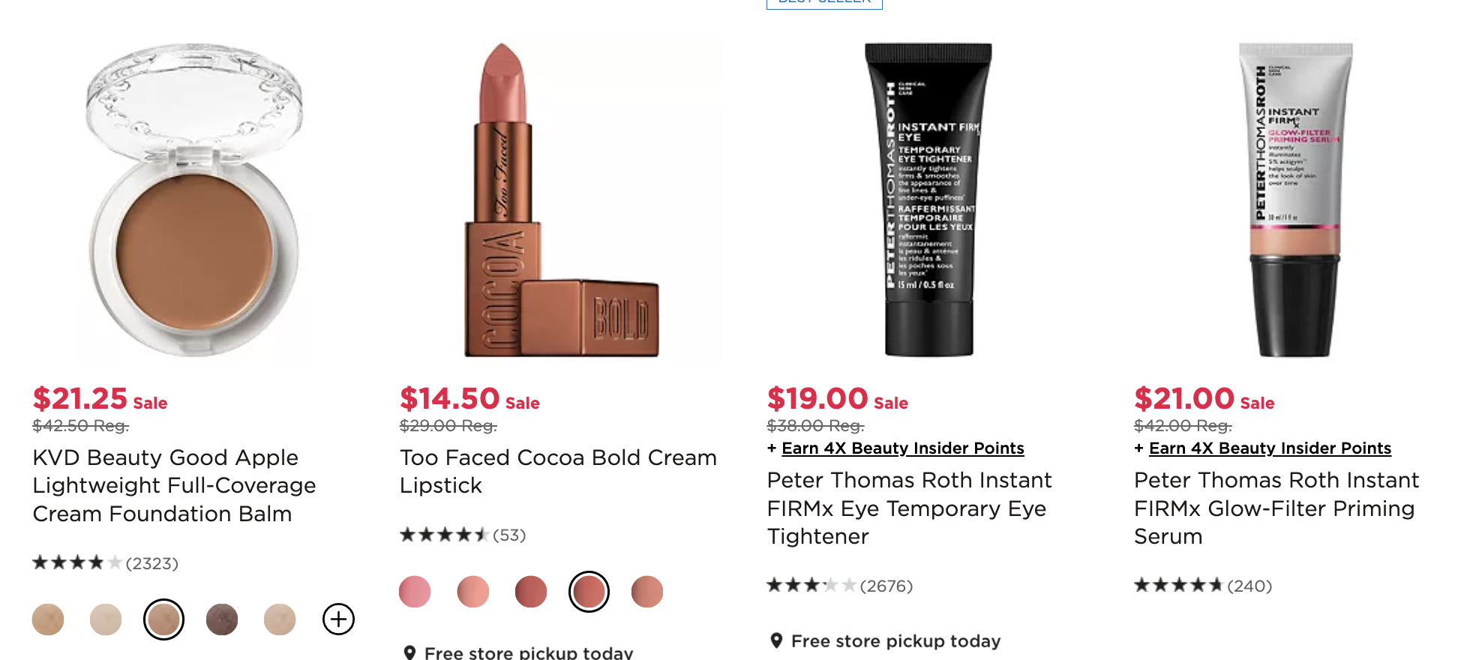Open Earn 4X Points link under $21.00
Image resolution: width=1464 pixels, height=660 pixels.
pyautogui.click(x=1270, y=448)
